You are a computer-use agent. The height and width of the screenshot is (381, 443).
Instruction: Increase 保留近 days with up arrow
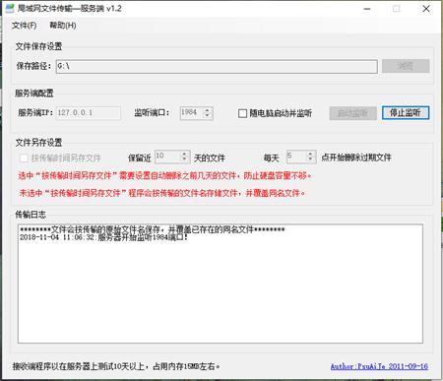(x=184, y=154)
